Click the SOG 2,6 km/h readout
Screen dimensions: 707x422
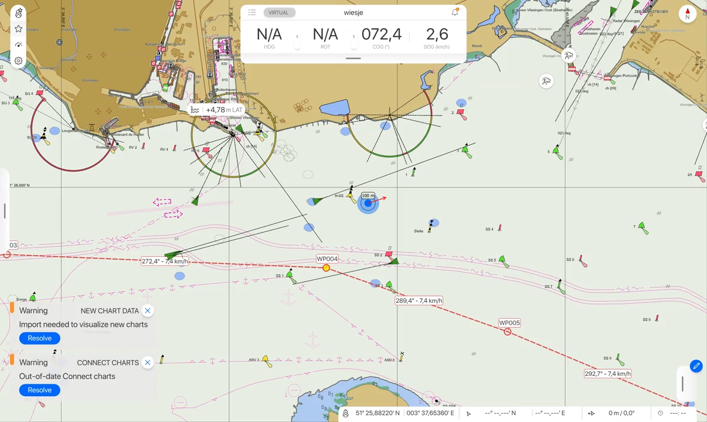point(437,38)
